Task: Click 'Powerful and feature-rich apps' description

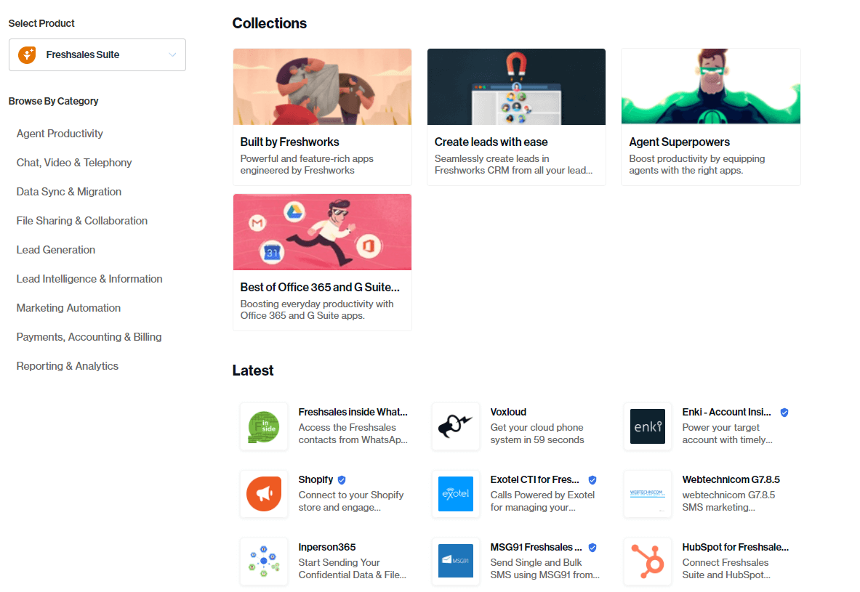Action: pyautogui.click(x=307, y=164)
